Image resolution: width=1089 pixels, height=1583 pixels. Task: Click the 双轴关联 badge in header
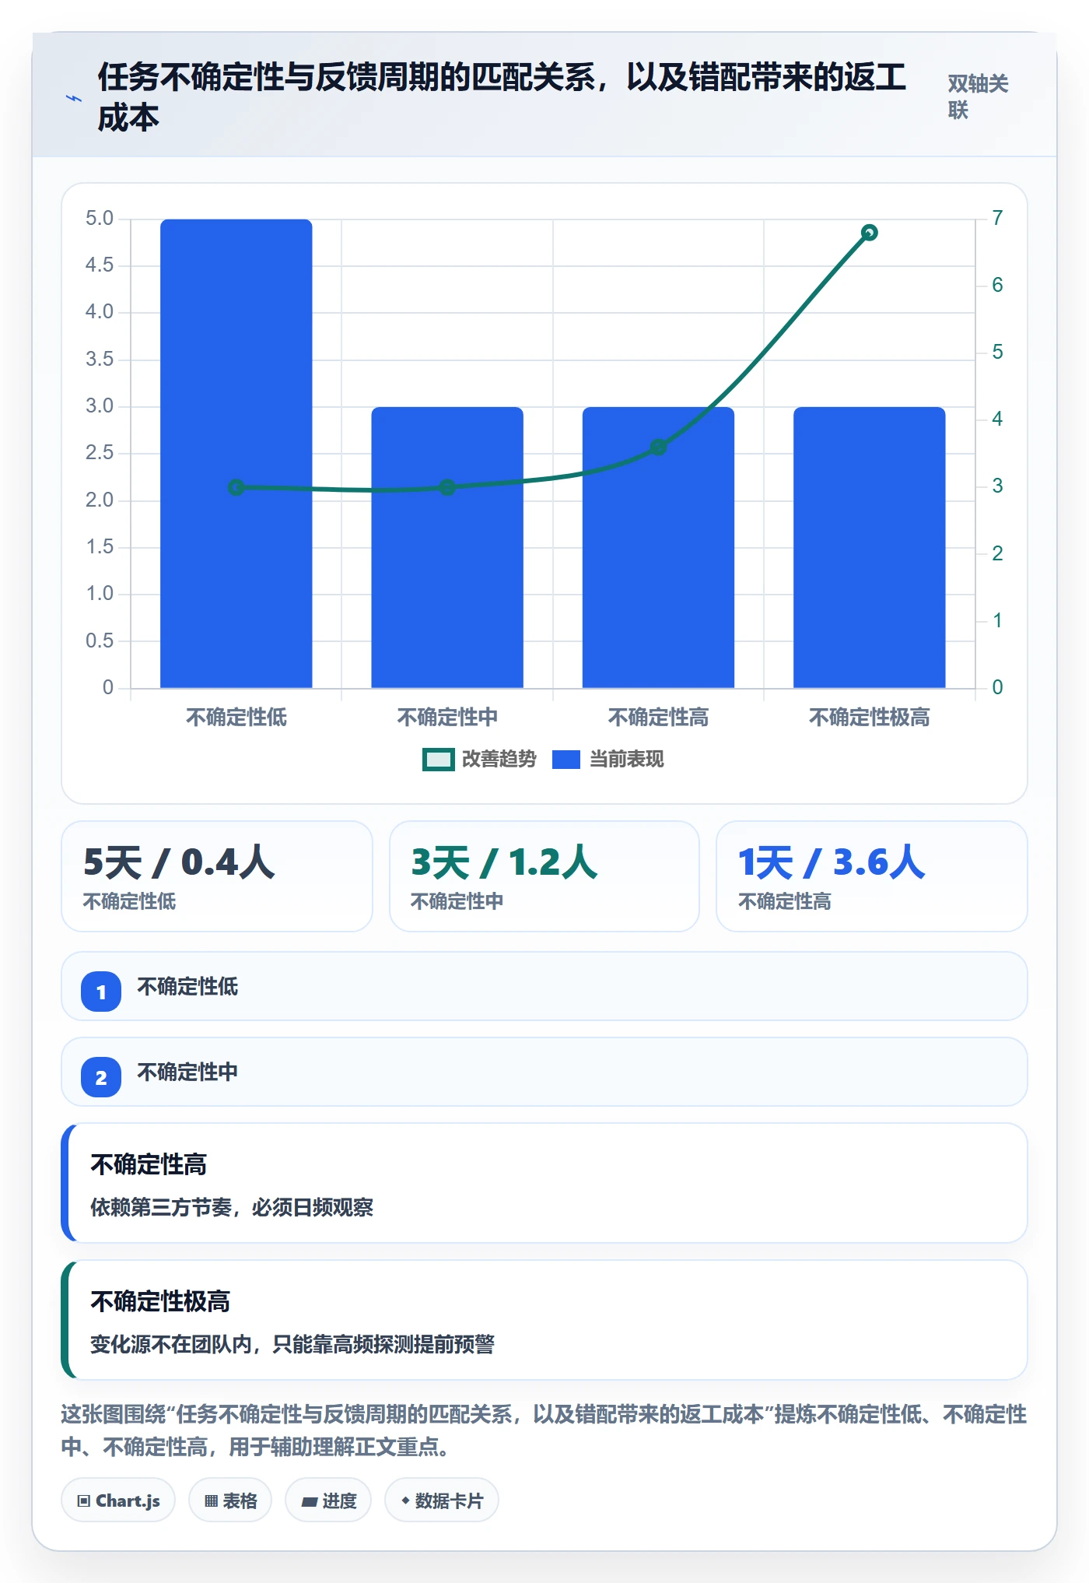click(978, 97)
